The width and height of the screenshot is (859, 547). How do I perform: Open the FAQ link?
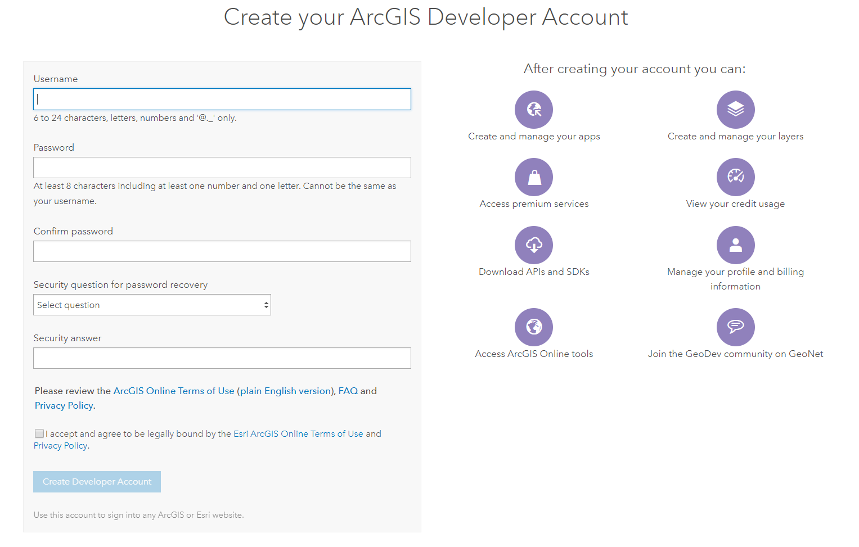coord(348,391)
